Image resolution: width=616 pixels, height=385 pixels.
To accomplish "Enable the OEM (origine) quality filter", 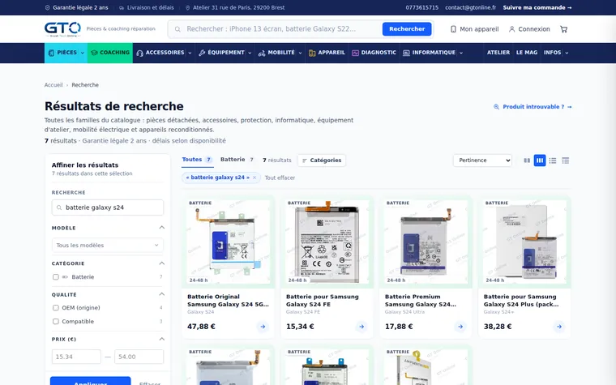I will pos(56,308).
